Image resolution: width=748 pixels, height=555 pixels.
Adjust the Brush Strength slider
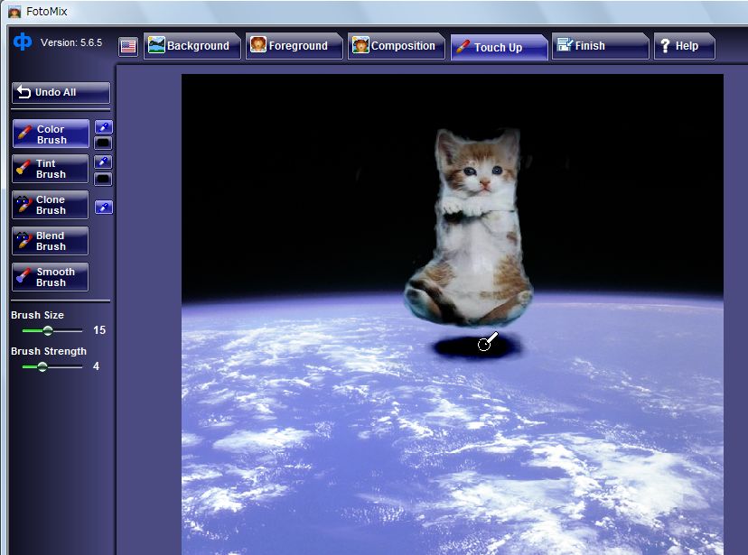[52, 366]
